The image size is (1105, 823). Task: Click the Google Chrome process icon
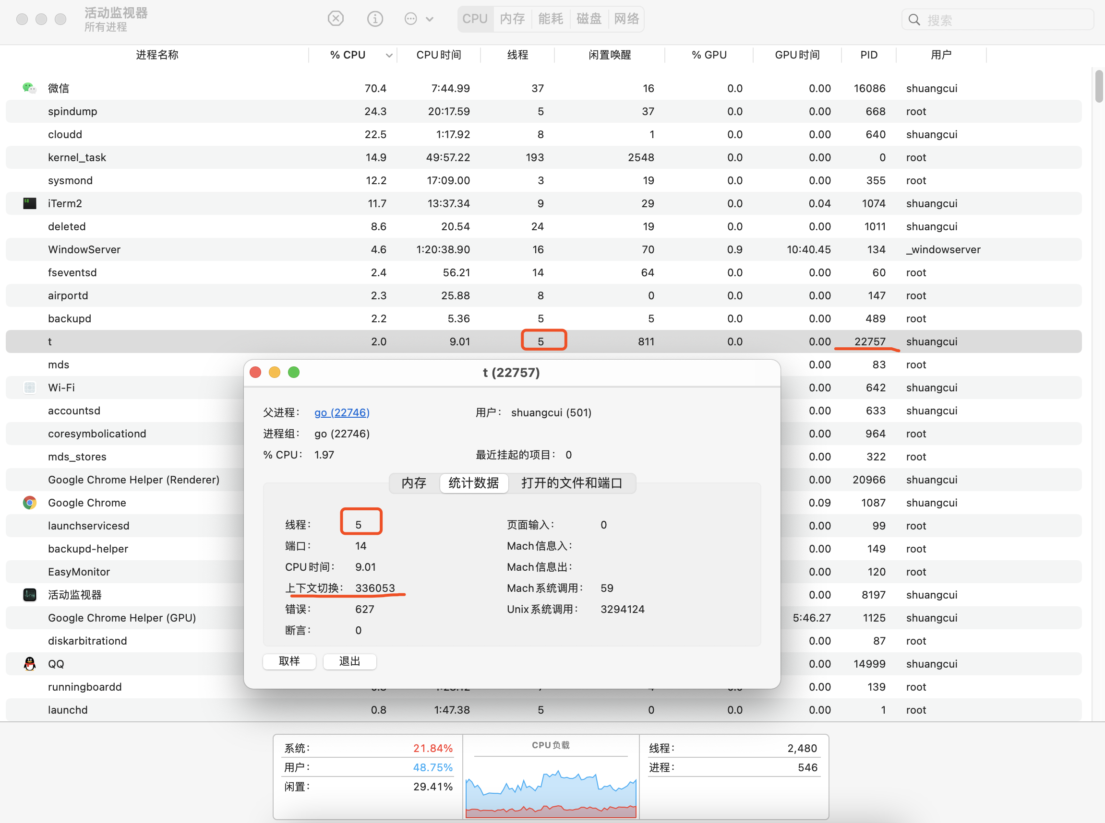(29, 503)
